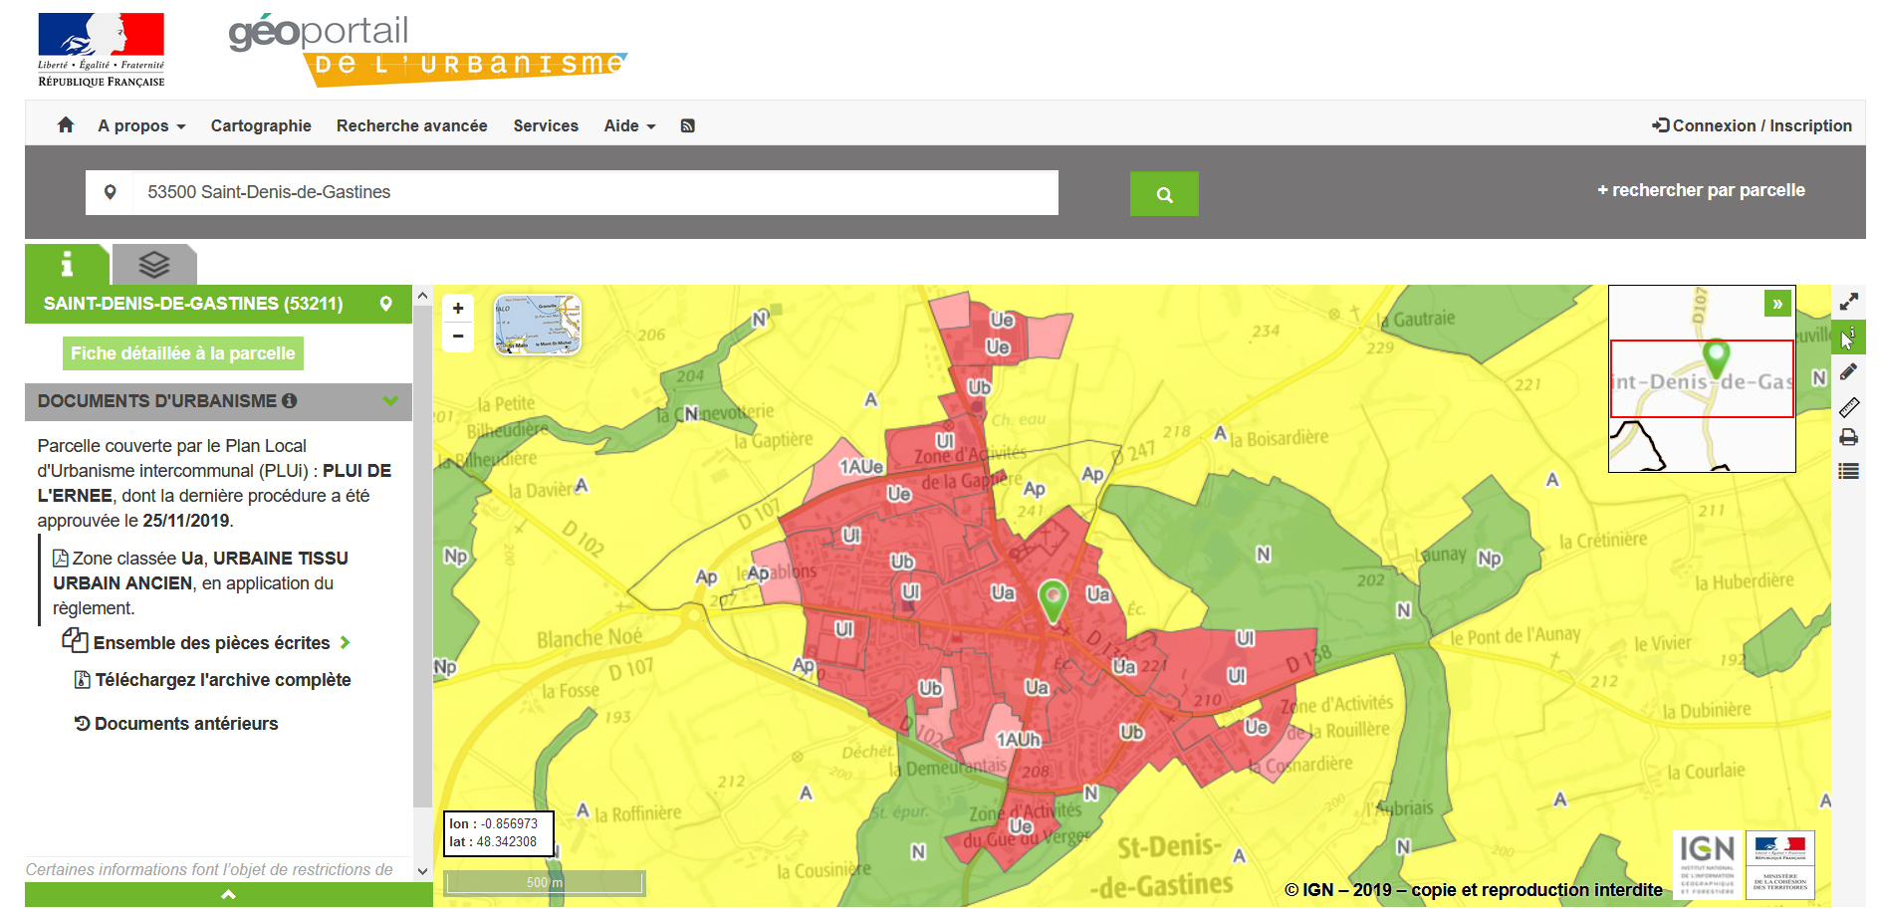The image size is (1879, 914).
Task: Open the fullscreen map arrows icon
Action: point(1848,302)
